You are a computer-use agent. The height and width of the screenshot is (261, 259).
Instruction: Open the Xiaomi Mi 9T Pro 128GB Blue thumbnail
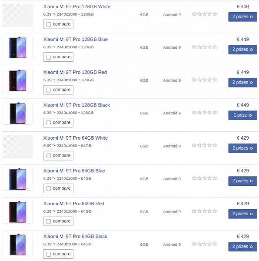pyautogui.click(x=17, y=47)
